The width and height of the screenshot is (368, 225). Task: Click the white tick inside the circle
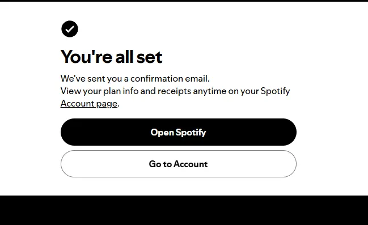coord(70,29)
